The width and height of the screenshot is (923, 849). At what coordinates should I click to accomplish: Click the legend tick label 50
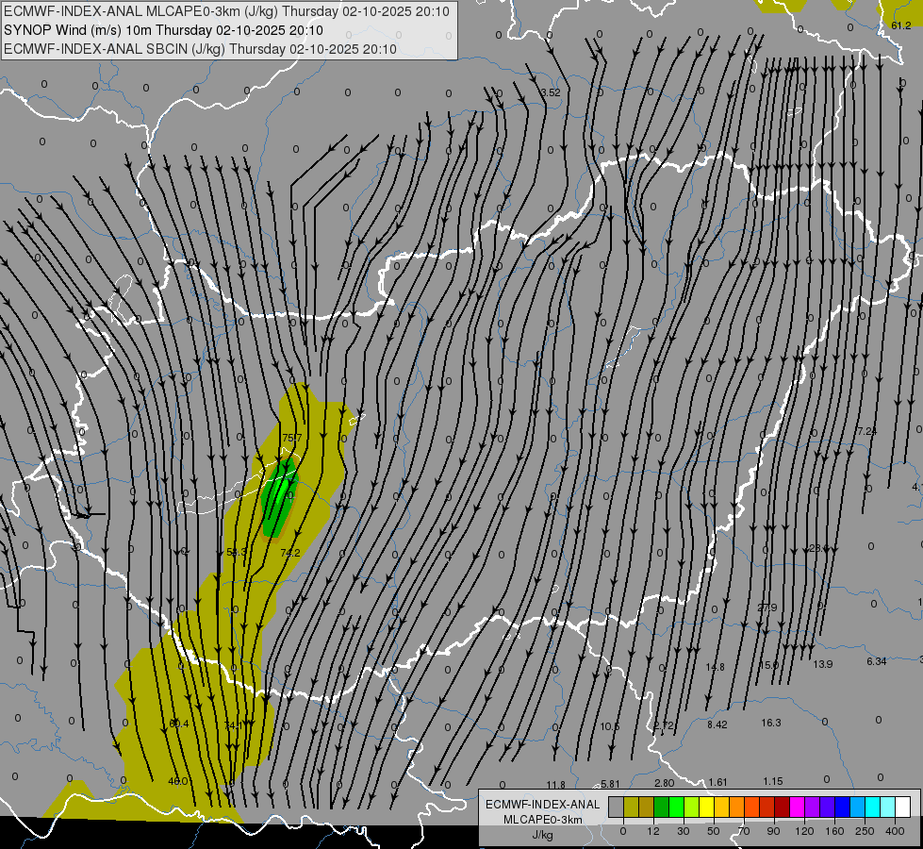click(x=714, y=831)
